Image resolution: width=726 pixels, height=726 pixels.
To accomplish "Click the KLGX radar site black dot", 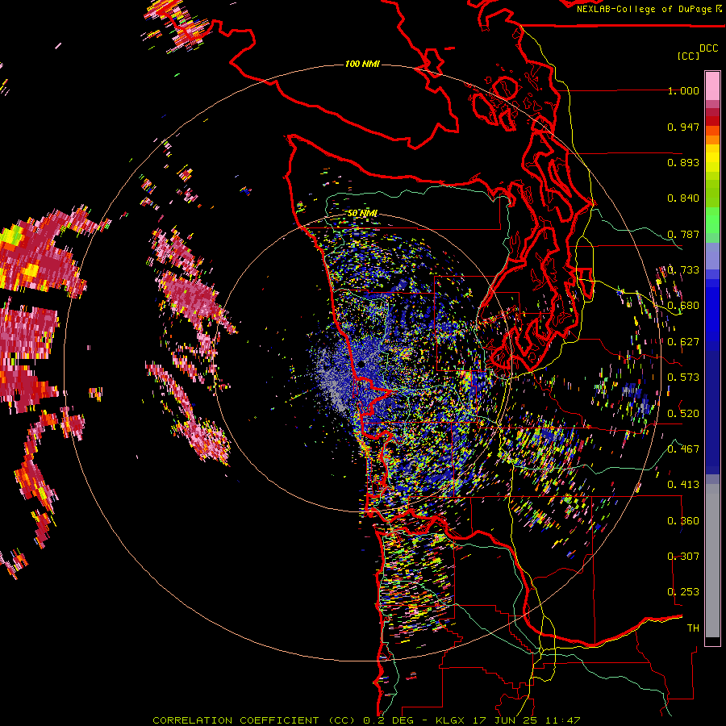I will coord(361,365).
